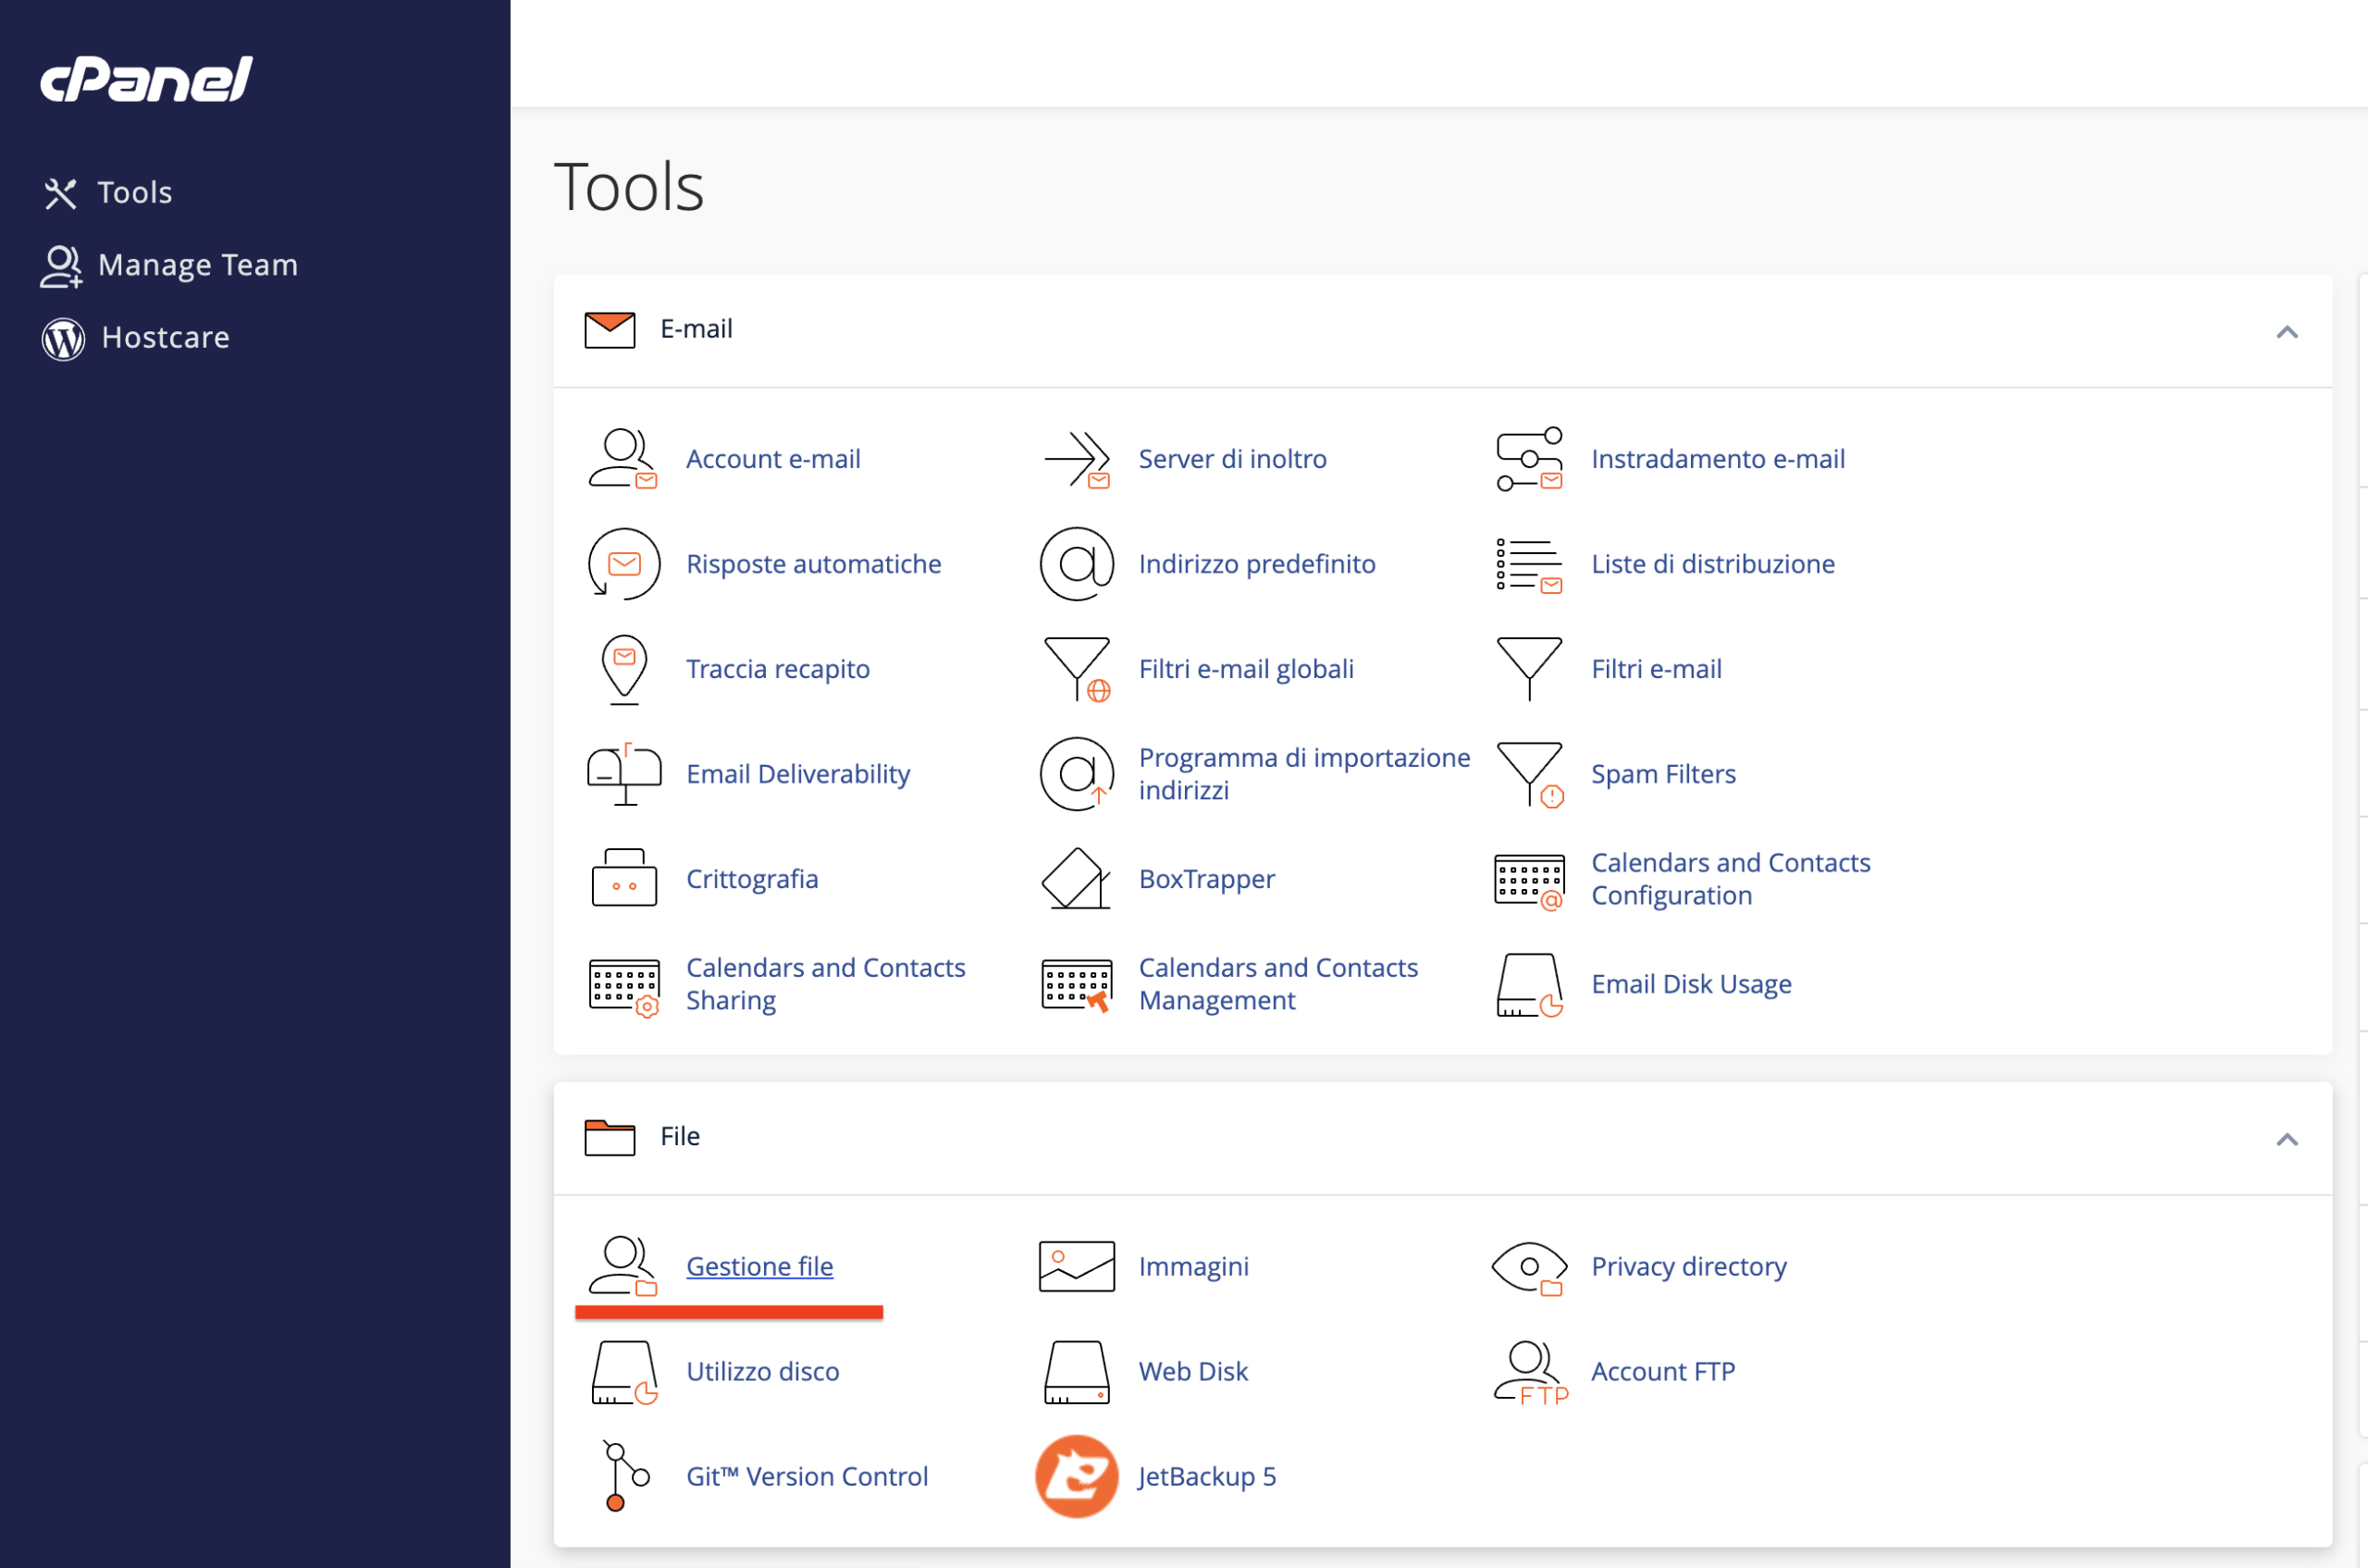Click the Filtri e-mail globali funnel icon
The width and height of the screenshot is (2368, 1568).
(x=1077, y=669)
